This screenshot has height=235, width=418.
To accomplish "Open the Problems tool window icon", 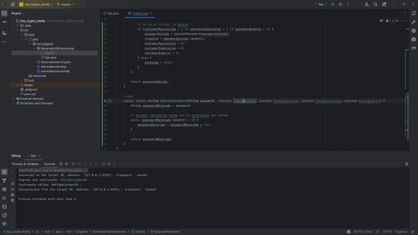I will pyautogui.click(x=5, y=215).
